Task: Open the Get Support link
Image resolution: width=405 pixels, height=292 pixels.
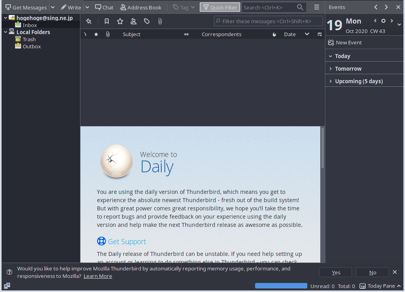Action: point(127,242)
